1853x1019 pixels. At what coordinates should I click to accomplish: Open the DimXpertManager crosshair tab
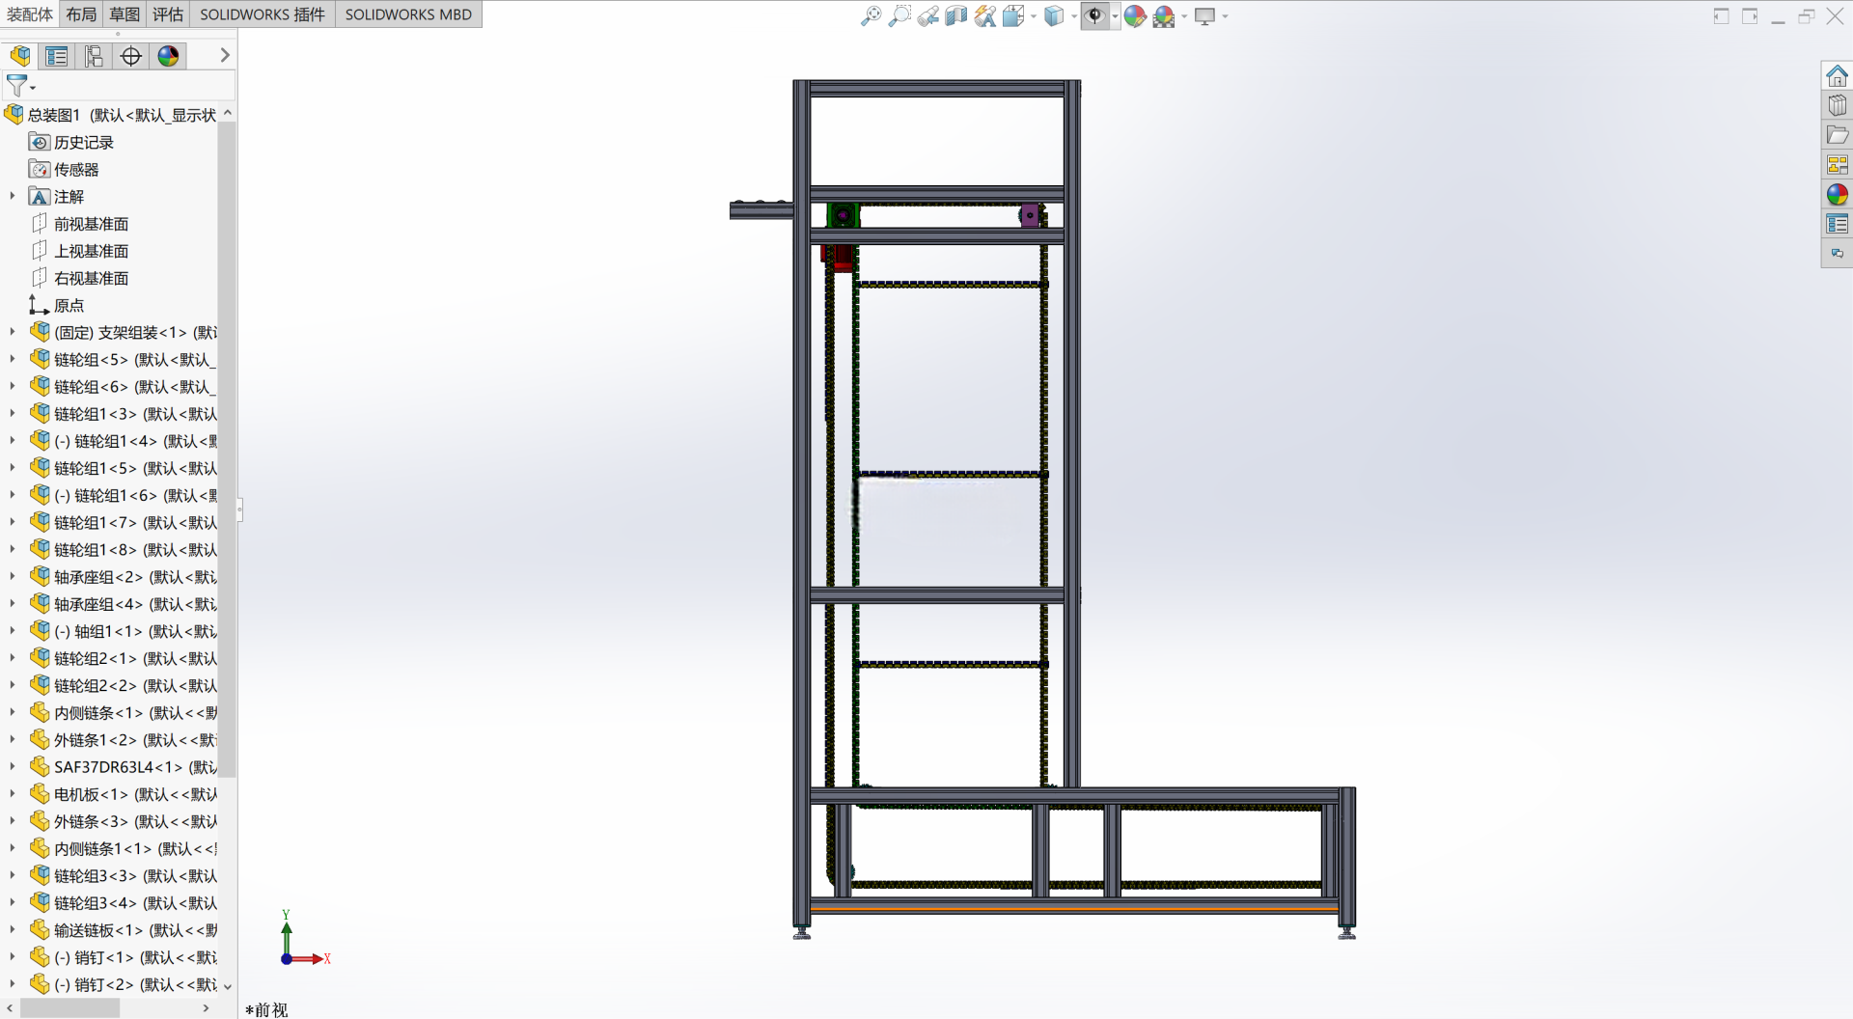(131, 56)
